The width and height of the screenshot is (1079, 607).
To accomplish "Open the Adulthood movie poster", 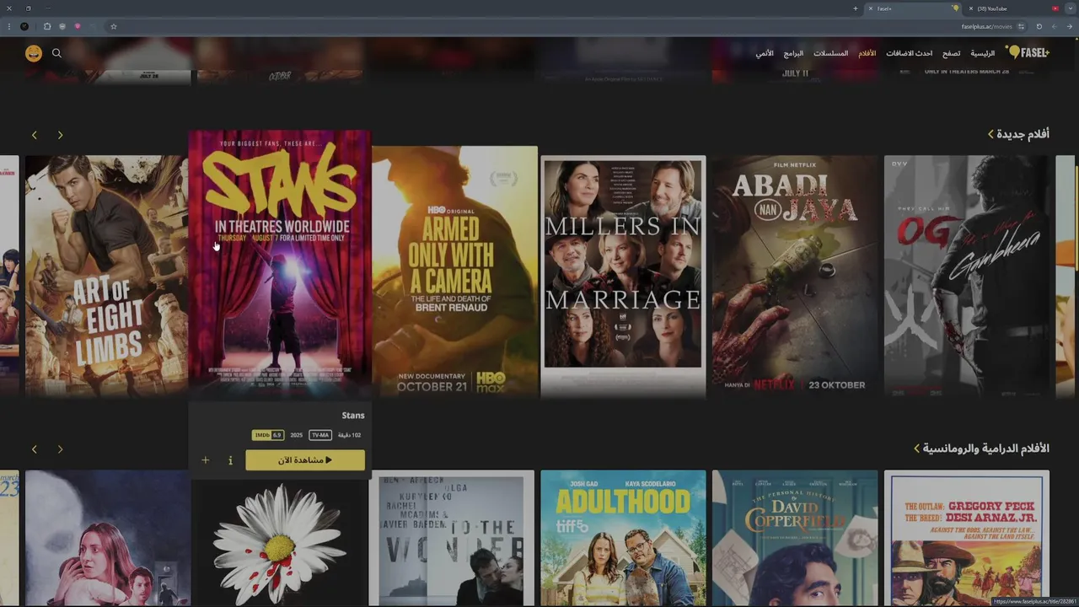I will (x=623, y=538).
